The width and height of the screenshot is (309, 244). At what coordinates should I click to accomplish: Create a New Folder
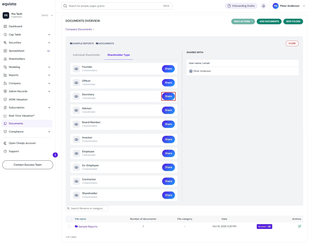[293, 21]
